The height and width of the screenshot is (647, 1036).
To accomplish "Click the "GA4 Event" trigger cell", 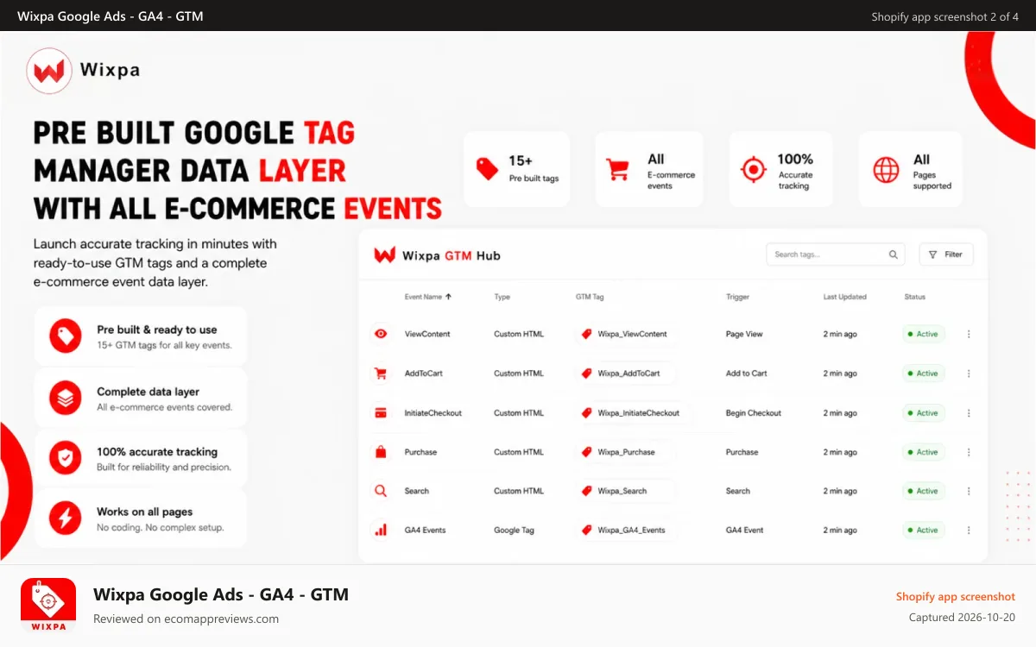I will (x=744, y=530).
